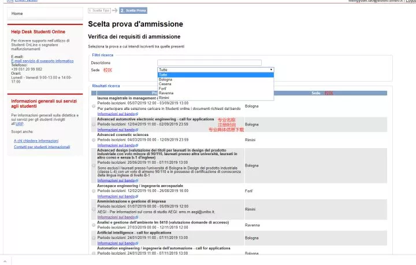The image size is (416, 265).
Task: Click the phone number +39 051 20 99 882
Action: click(27, 69)
